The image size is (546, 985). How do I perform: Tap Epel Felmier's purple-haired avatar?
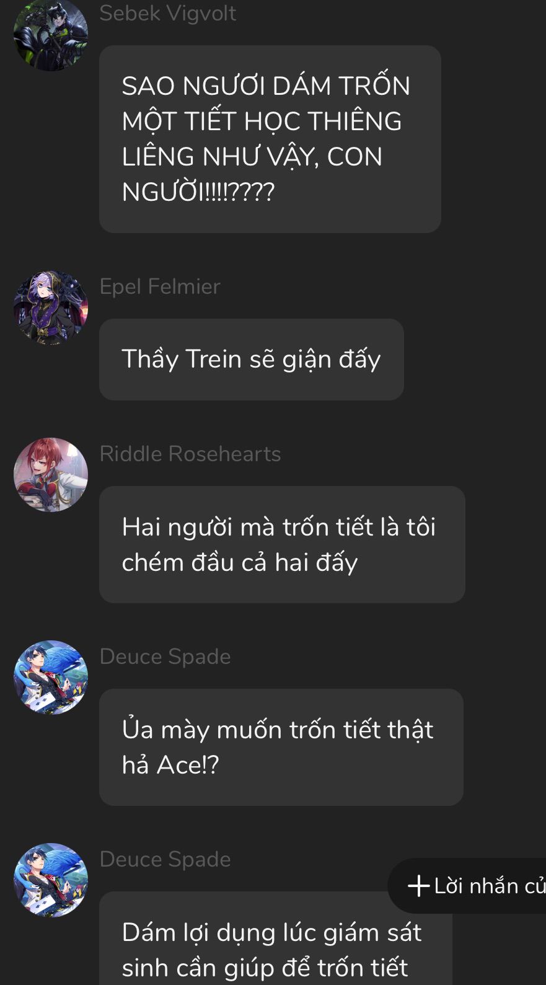(51, 307)
